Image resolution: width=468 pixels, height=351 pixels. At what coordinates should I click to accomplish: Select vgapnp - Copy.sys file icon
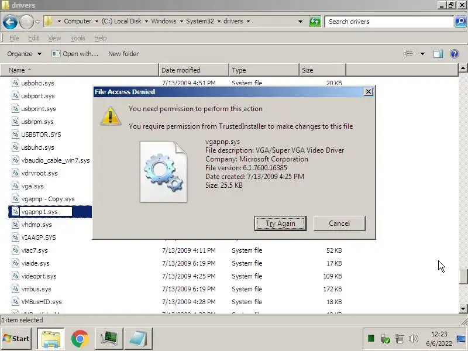point(16,198)
